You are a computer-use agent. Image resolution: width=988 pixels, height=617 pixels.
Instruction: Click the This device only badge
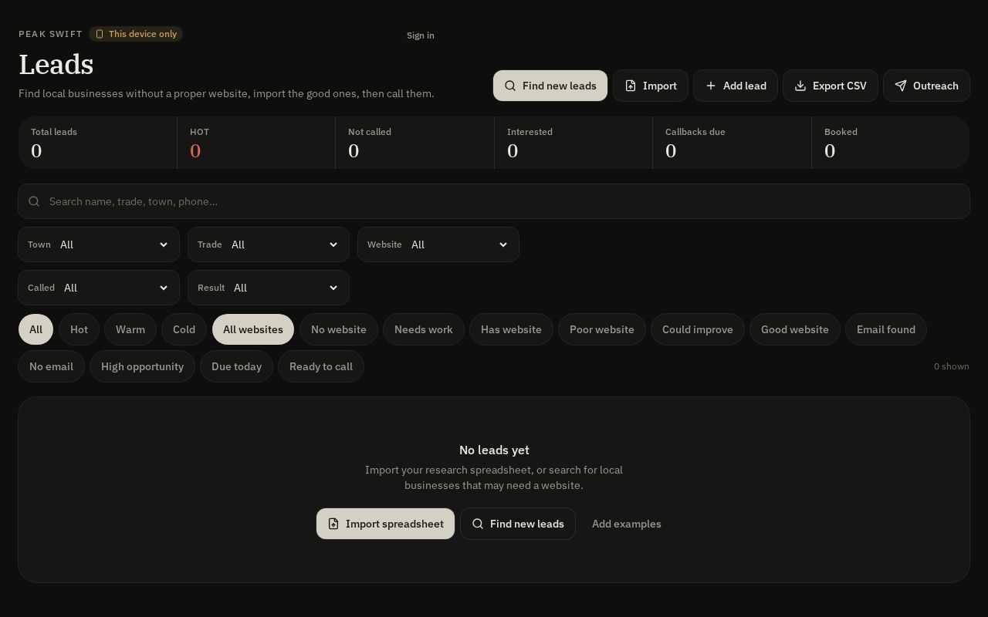tap(136, 34)
